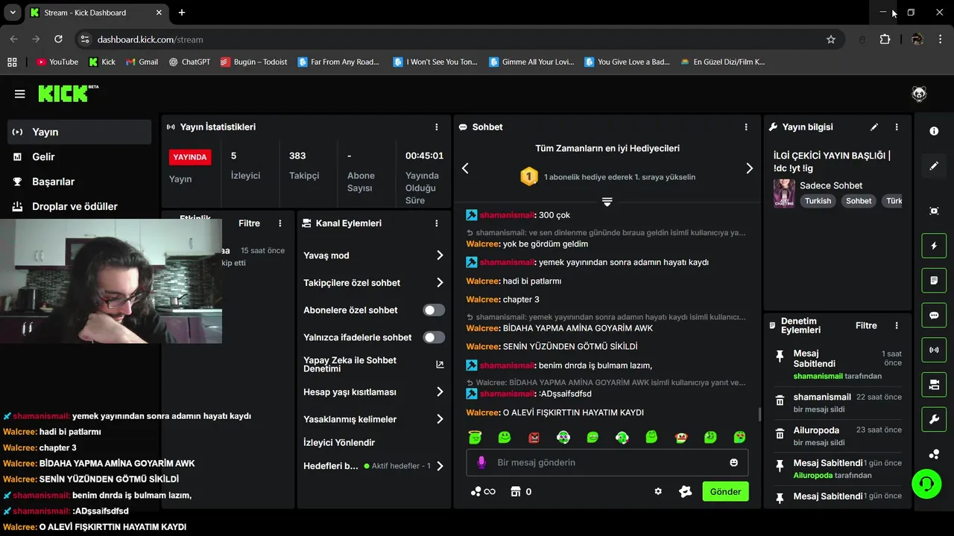Click the shop icon below the chat input

514,491
